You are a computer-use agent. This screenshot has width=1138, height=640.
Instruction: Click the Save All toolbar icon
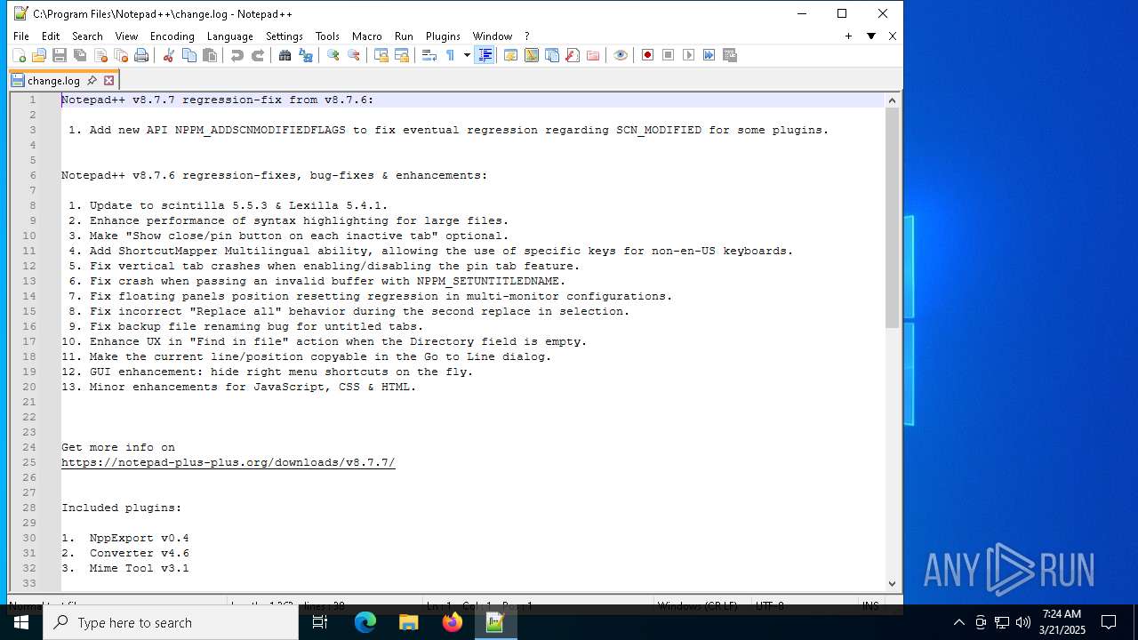(x=80, y=55)
